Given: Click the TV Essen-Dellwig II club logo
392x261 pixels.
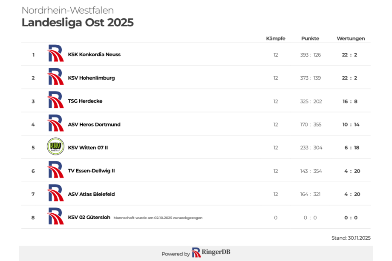Looking at the screenshot, I should (x=55, y=170).
